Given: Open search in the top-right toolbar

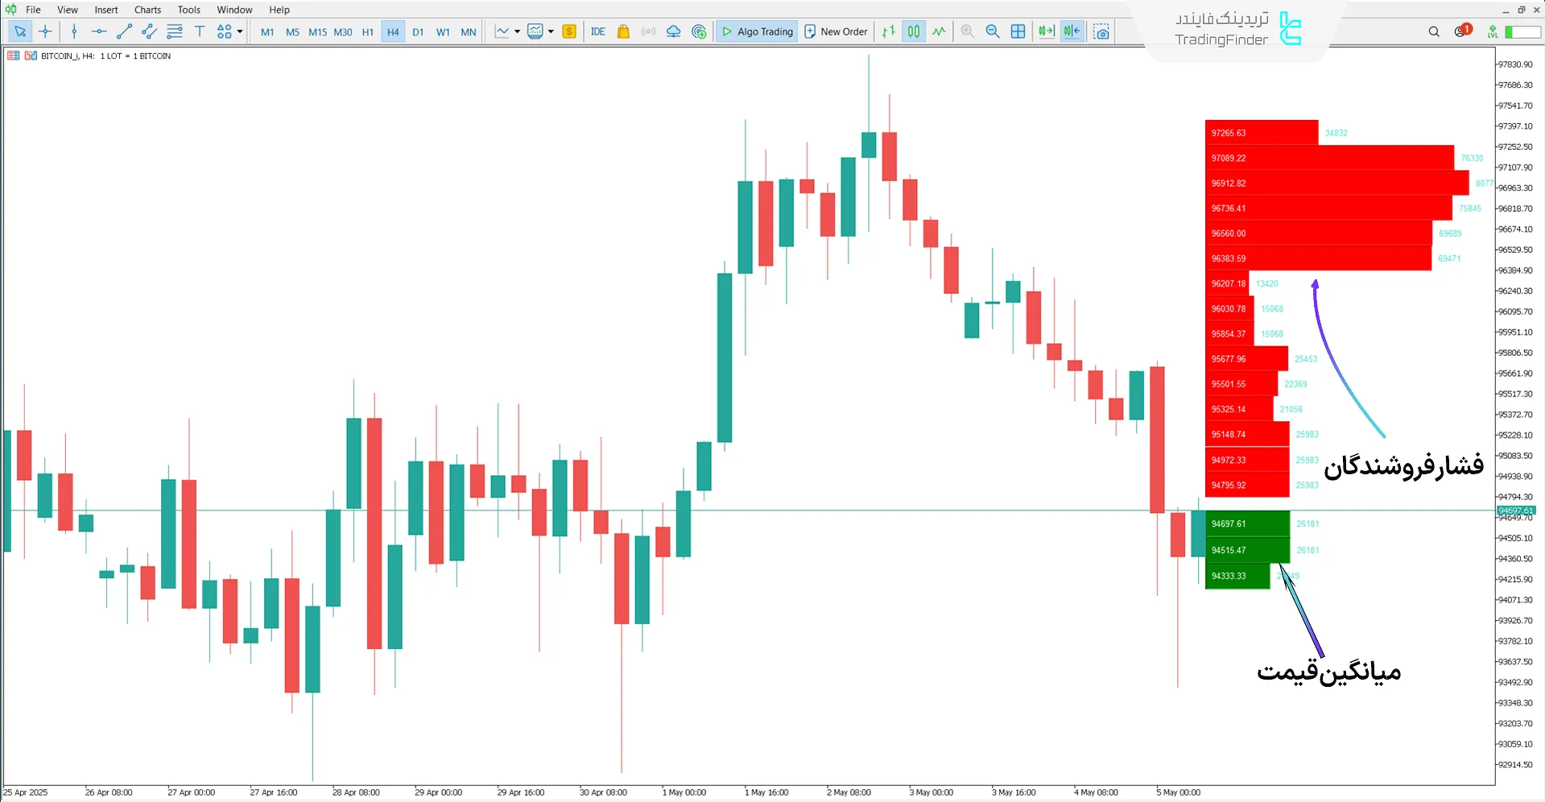Looking at the screenshot, I should pos(1433,31).
